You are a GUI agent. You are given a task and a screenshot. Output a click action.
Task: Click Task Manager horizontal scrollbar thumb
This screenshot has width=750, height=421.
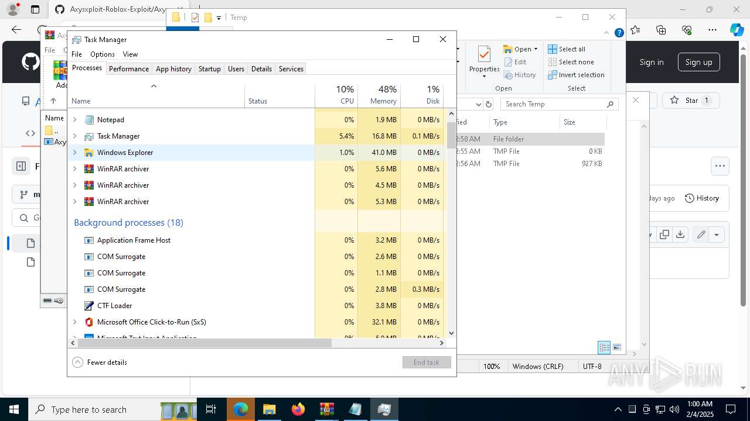click(204, 343)
